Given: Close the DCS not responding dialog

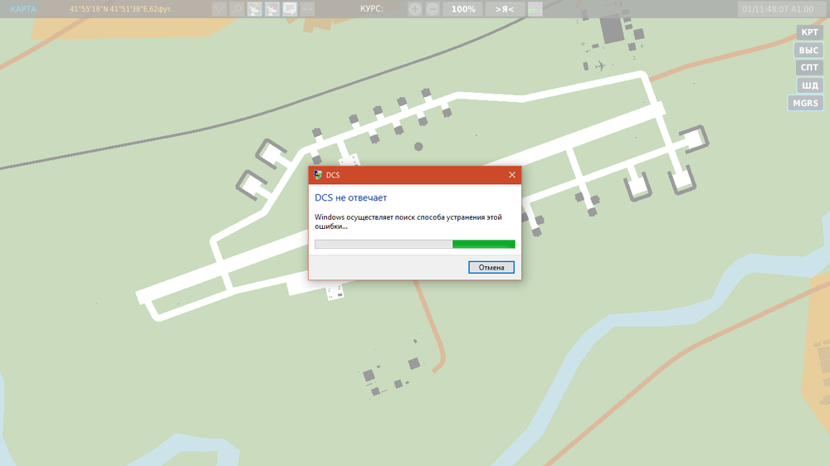Looking at the screenshot, I should coord(512,175).
